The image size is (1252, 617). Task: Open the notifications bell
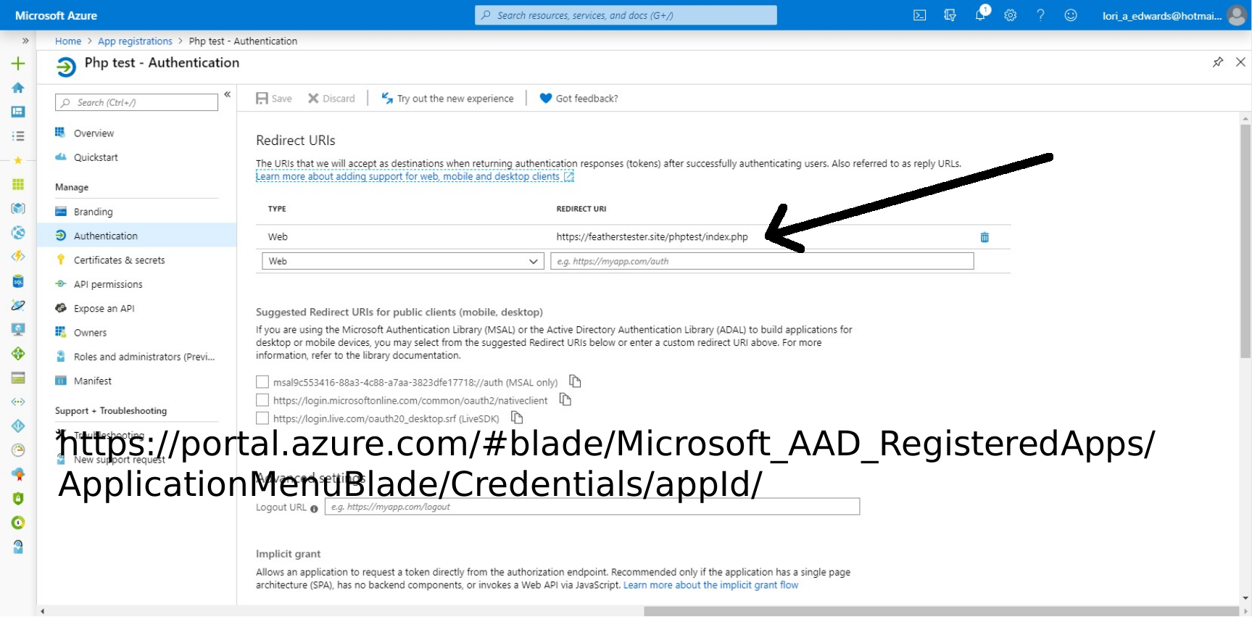tap(980, 15)
